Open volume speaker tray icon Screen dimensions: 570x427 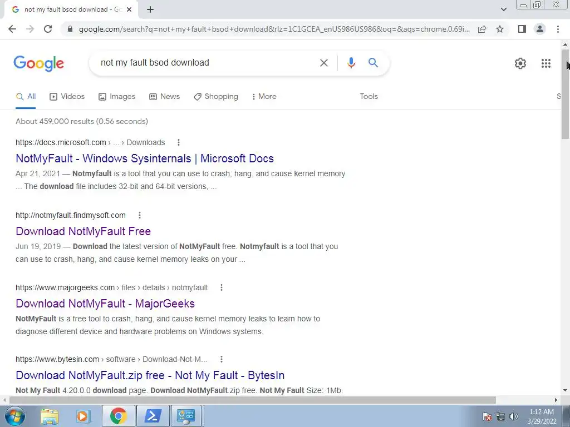pos(513,416)
